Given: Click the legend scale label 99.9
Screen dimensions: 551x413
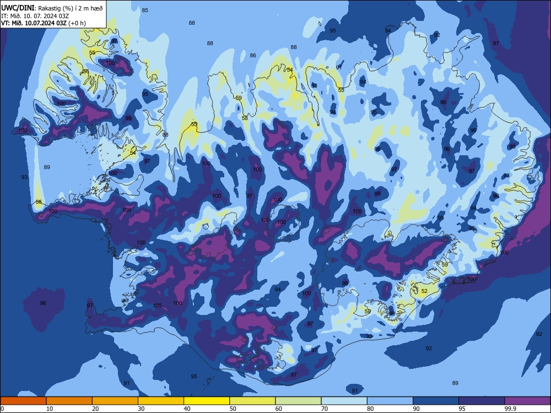Looking at the screenshot, I should coord(510,409).
